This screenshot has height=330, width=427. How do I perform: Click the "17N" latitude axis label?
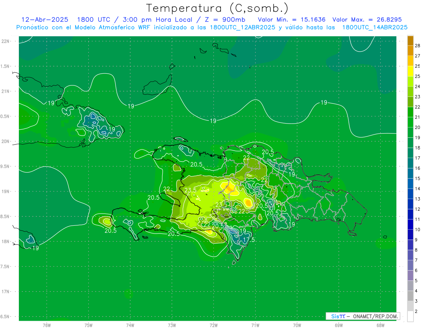[5, 292]
